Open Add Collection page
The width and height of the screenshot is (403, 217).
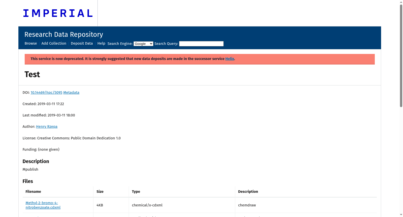[x=54, y=43]
